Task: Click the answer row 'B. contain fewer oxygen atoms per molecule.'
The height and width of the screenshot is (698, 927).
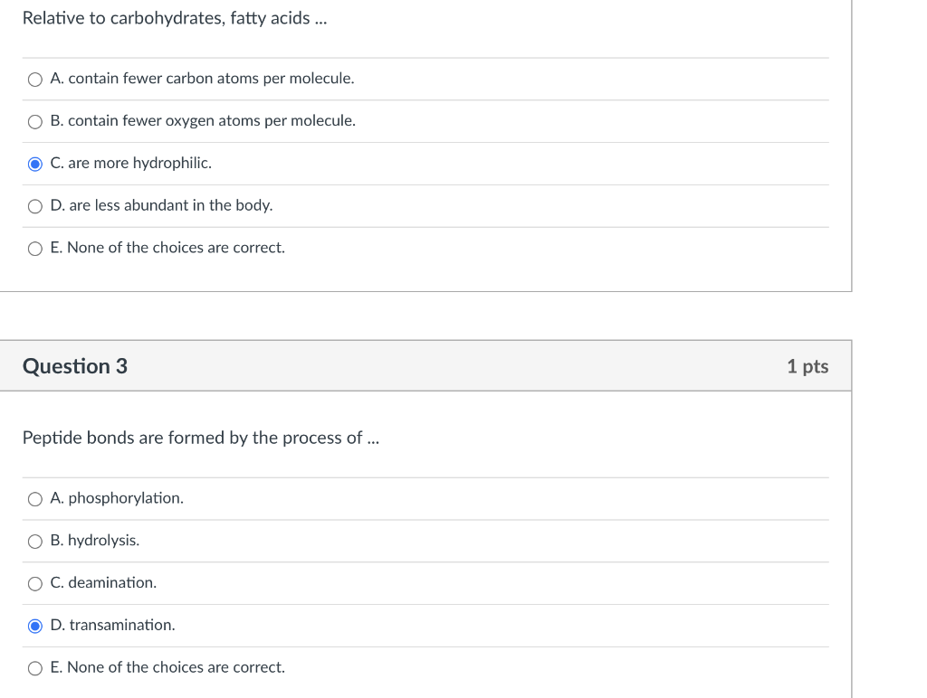Action: 203,120
